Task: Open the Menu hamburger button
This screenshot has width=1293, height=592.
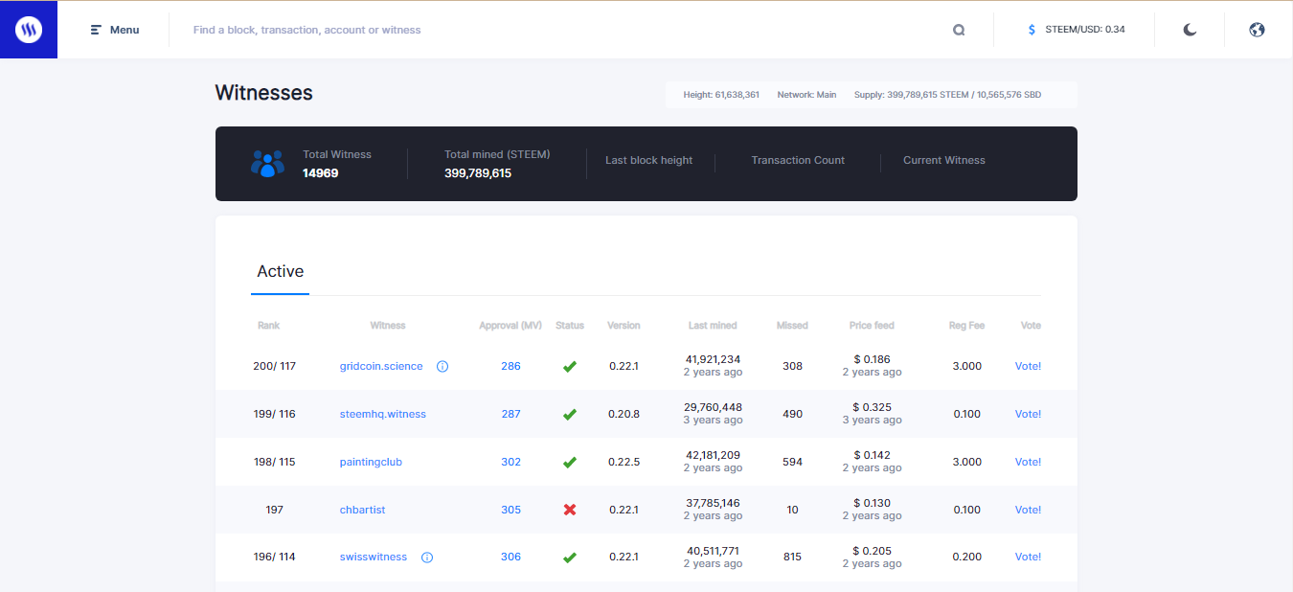Action: 115,30
